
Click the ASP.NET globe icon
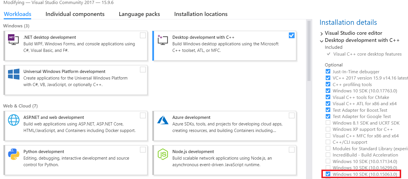tap(14, 120)
